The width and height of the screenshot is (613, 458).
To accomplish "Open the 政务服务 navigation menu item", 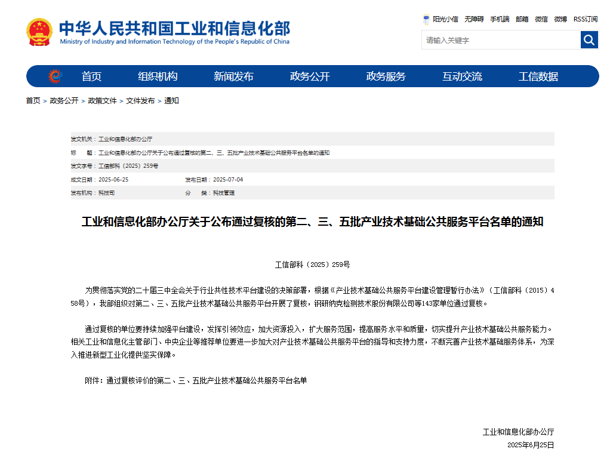I will pos(386,76).
